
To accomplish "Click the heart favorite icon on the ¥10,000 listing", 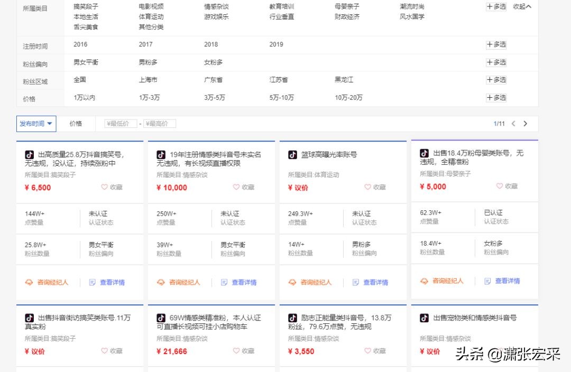I will click(x=235, y=187).
